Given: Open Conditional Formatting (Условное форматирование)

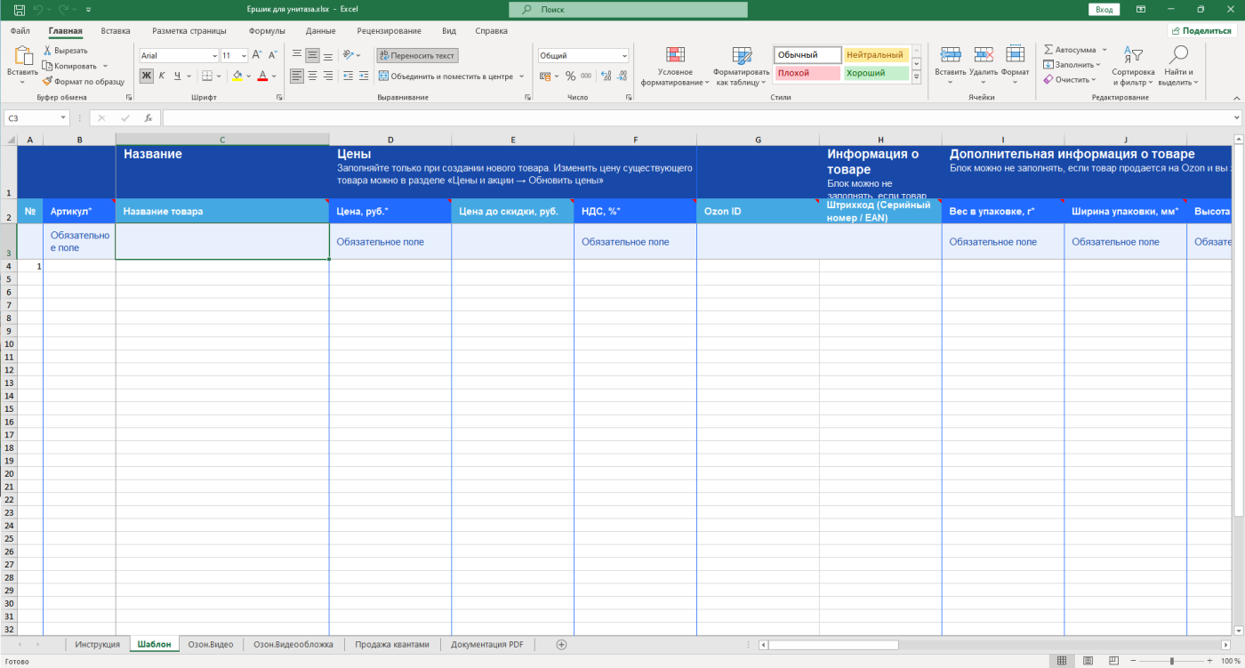Looking at the screenshot, I should click(675, 66).
